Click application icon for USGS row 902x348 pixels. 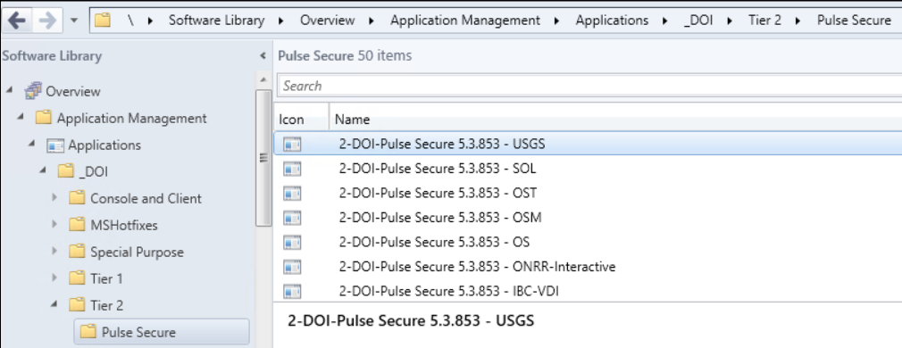[292, 145]
